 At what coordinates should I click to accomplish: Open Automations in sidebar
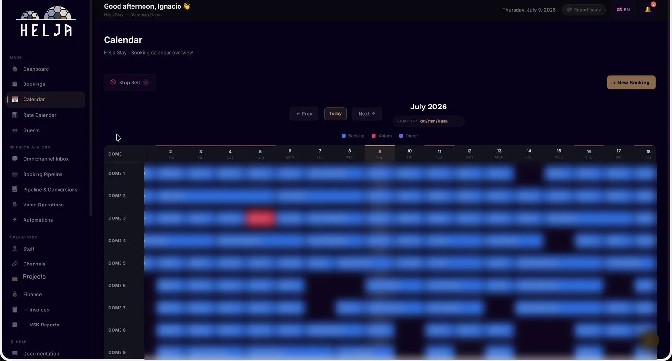38,220
